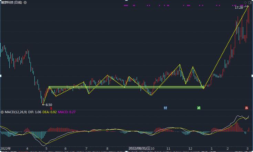Image resolution: width=253 pixels, height=152 pixels.
Task: Click month 5 on the time axis
Action: click(x=46, y=149)
